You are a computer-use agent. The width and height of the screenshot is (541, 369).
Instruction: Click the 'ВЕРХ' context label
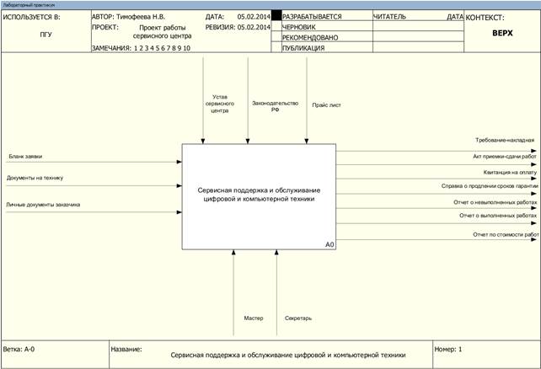coord(502,33)
